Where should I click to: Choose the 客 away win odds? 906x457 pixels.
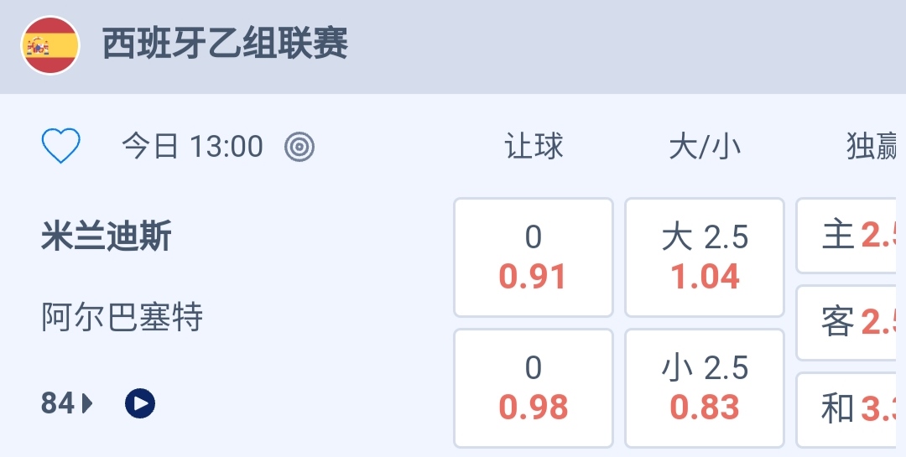[x=851, y=323]
